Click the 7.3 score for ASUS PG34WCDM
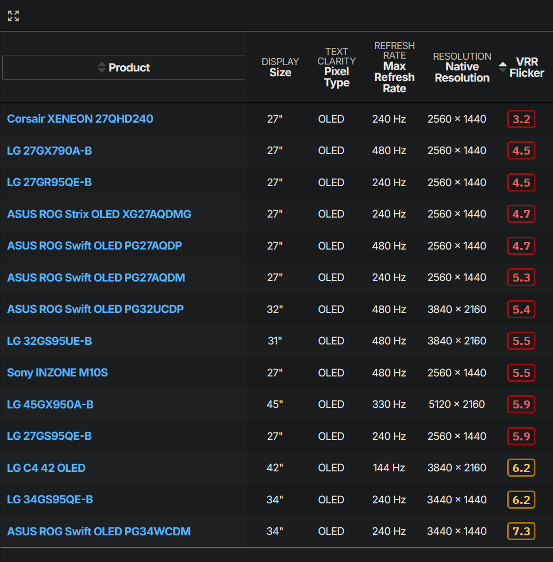Image resolution: width=553 pixels, height=562 pixels. pyautogui.click(x=521, y=531)
